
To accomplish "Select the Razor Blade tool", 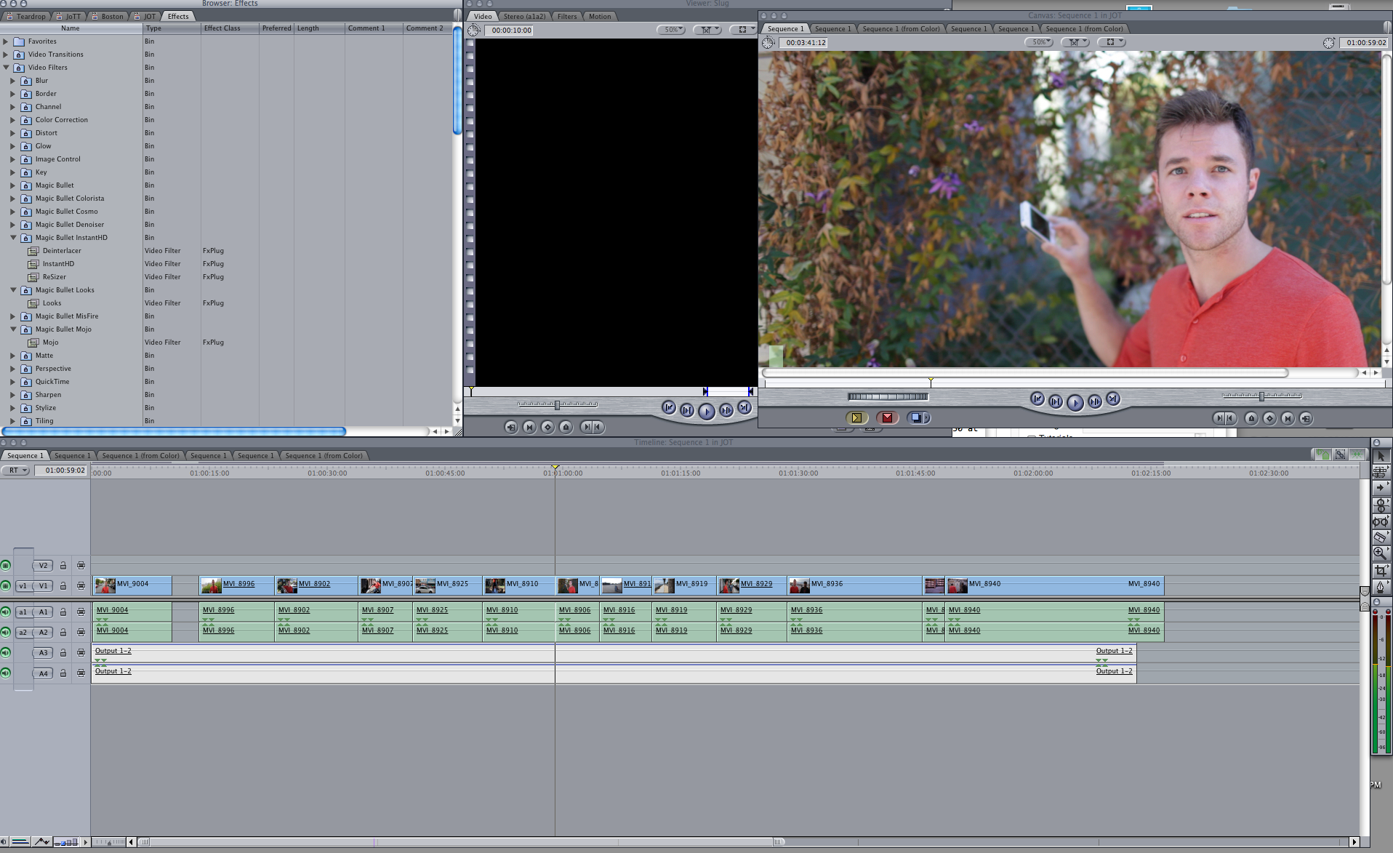I will (x=1380, y=537).
